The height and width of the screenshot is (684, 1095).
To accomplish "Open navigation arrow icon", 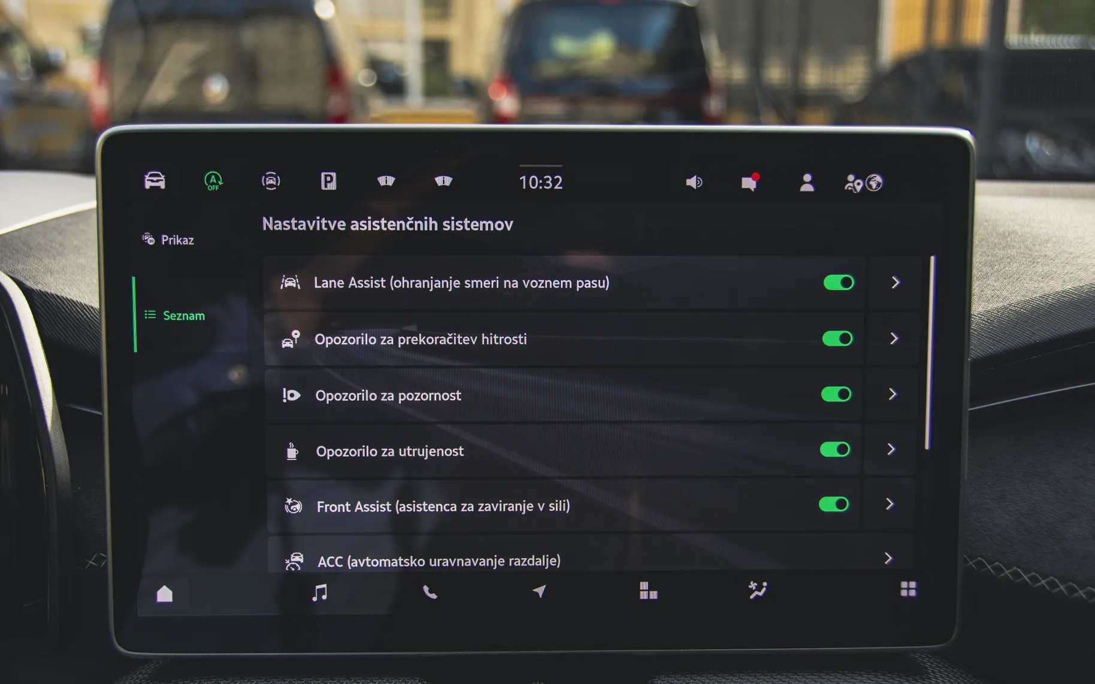I will click(x=539, y=591).
